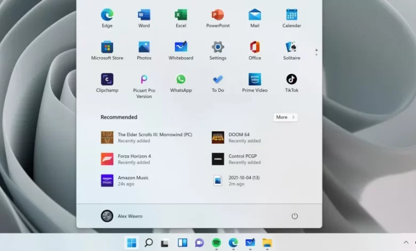Open WhatsApp from pinned apps

[181, 83]
